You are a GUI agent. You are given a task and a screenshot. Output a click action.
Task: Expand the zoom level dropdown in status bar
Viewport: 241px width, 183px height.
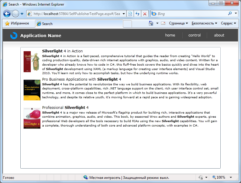(x=231, y=177)
